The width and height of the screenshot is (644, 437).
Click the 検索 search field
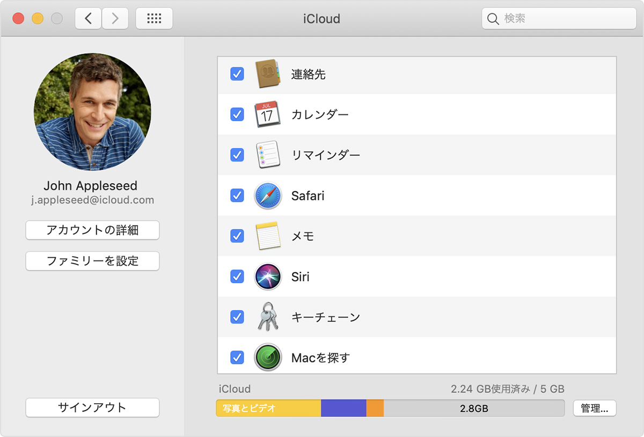point(559,19)
